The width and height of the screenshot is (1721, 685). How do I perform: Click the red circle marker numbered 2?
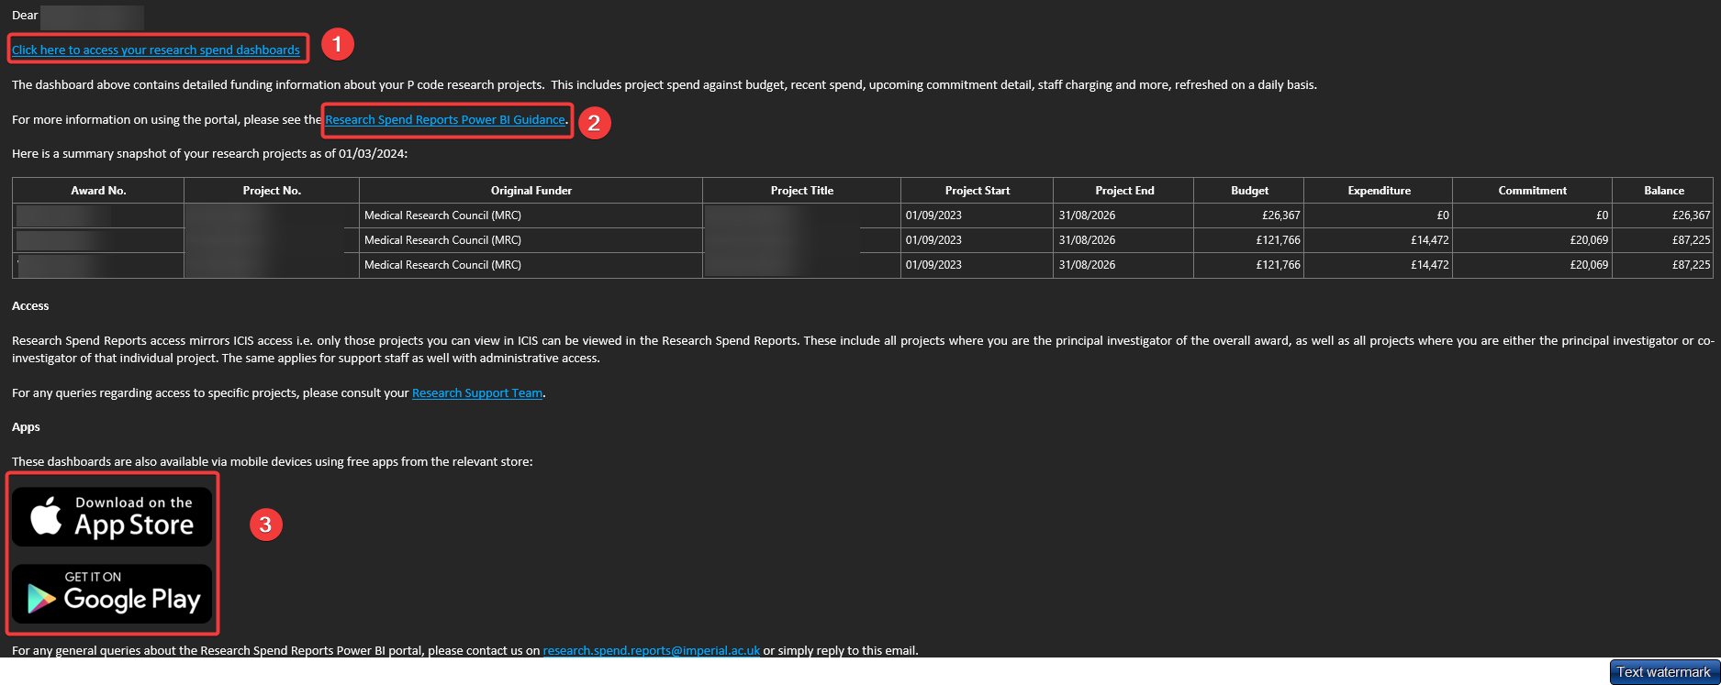coord(594,123)
